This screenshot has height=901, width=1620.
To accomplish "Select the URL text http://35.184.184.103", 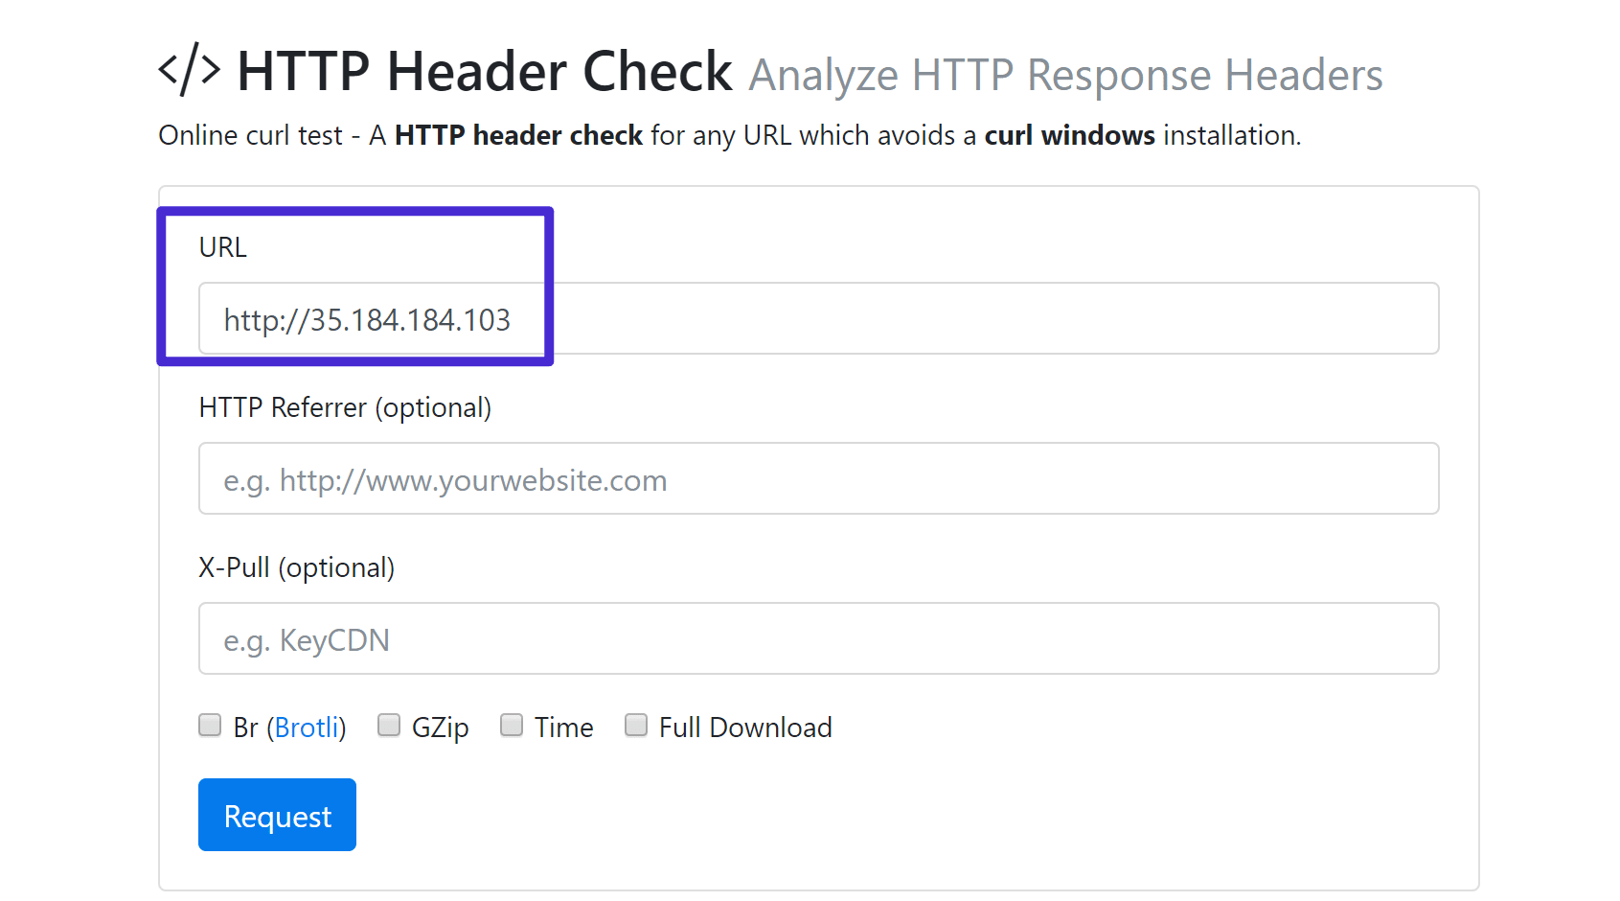I will (x=367, y=320).
